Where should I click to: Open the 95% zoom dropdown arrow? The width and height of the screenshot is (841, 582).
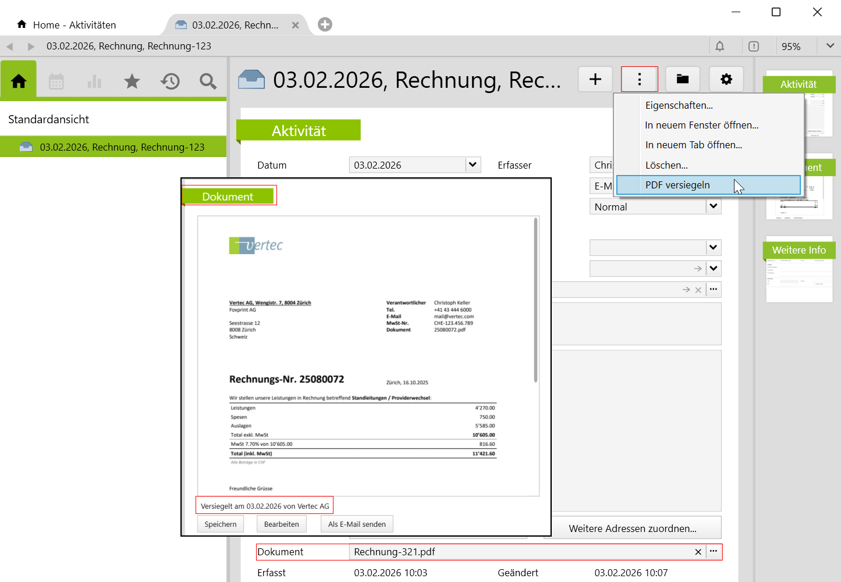pos(830,46)
